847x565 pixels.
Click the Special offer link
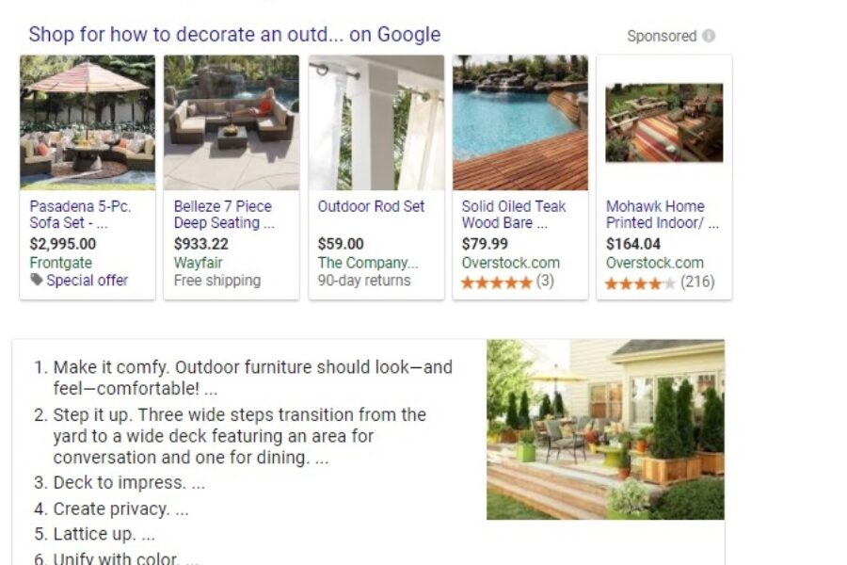coord(87,280)
